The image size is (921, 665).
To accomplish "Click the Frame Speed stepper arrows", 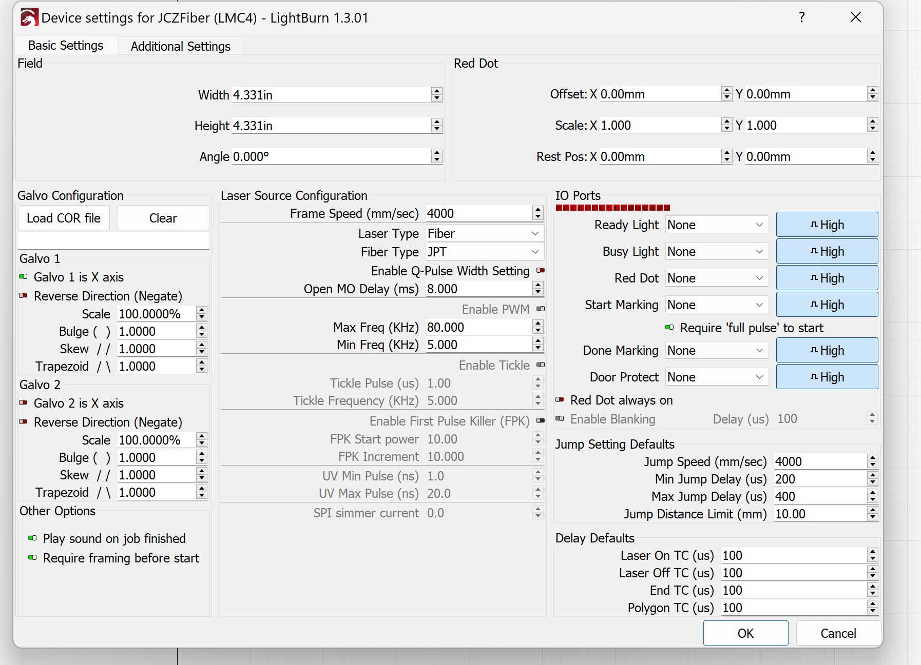I will 538,213.
